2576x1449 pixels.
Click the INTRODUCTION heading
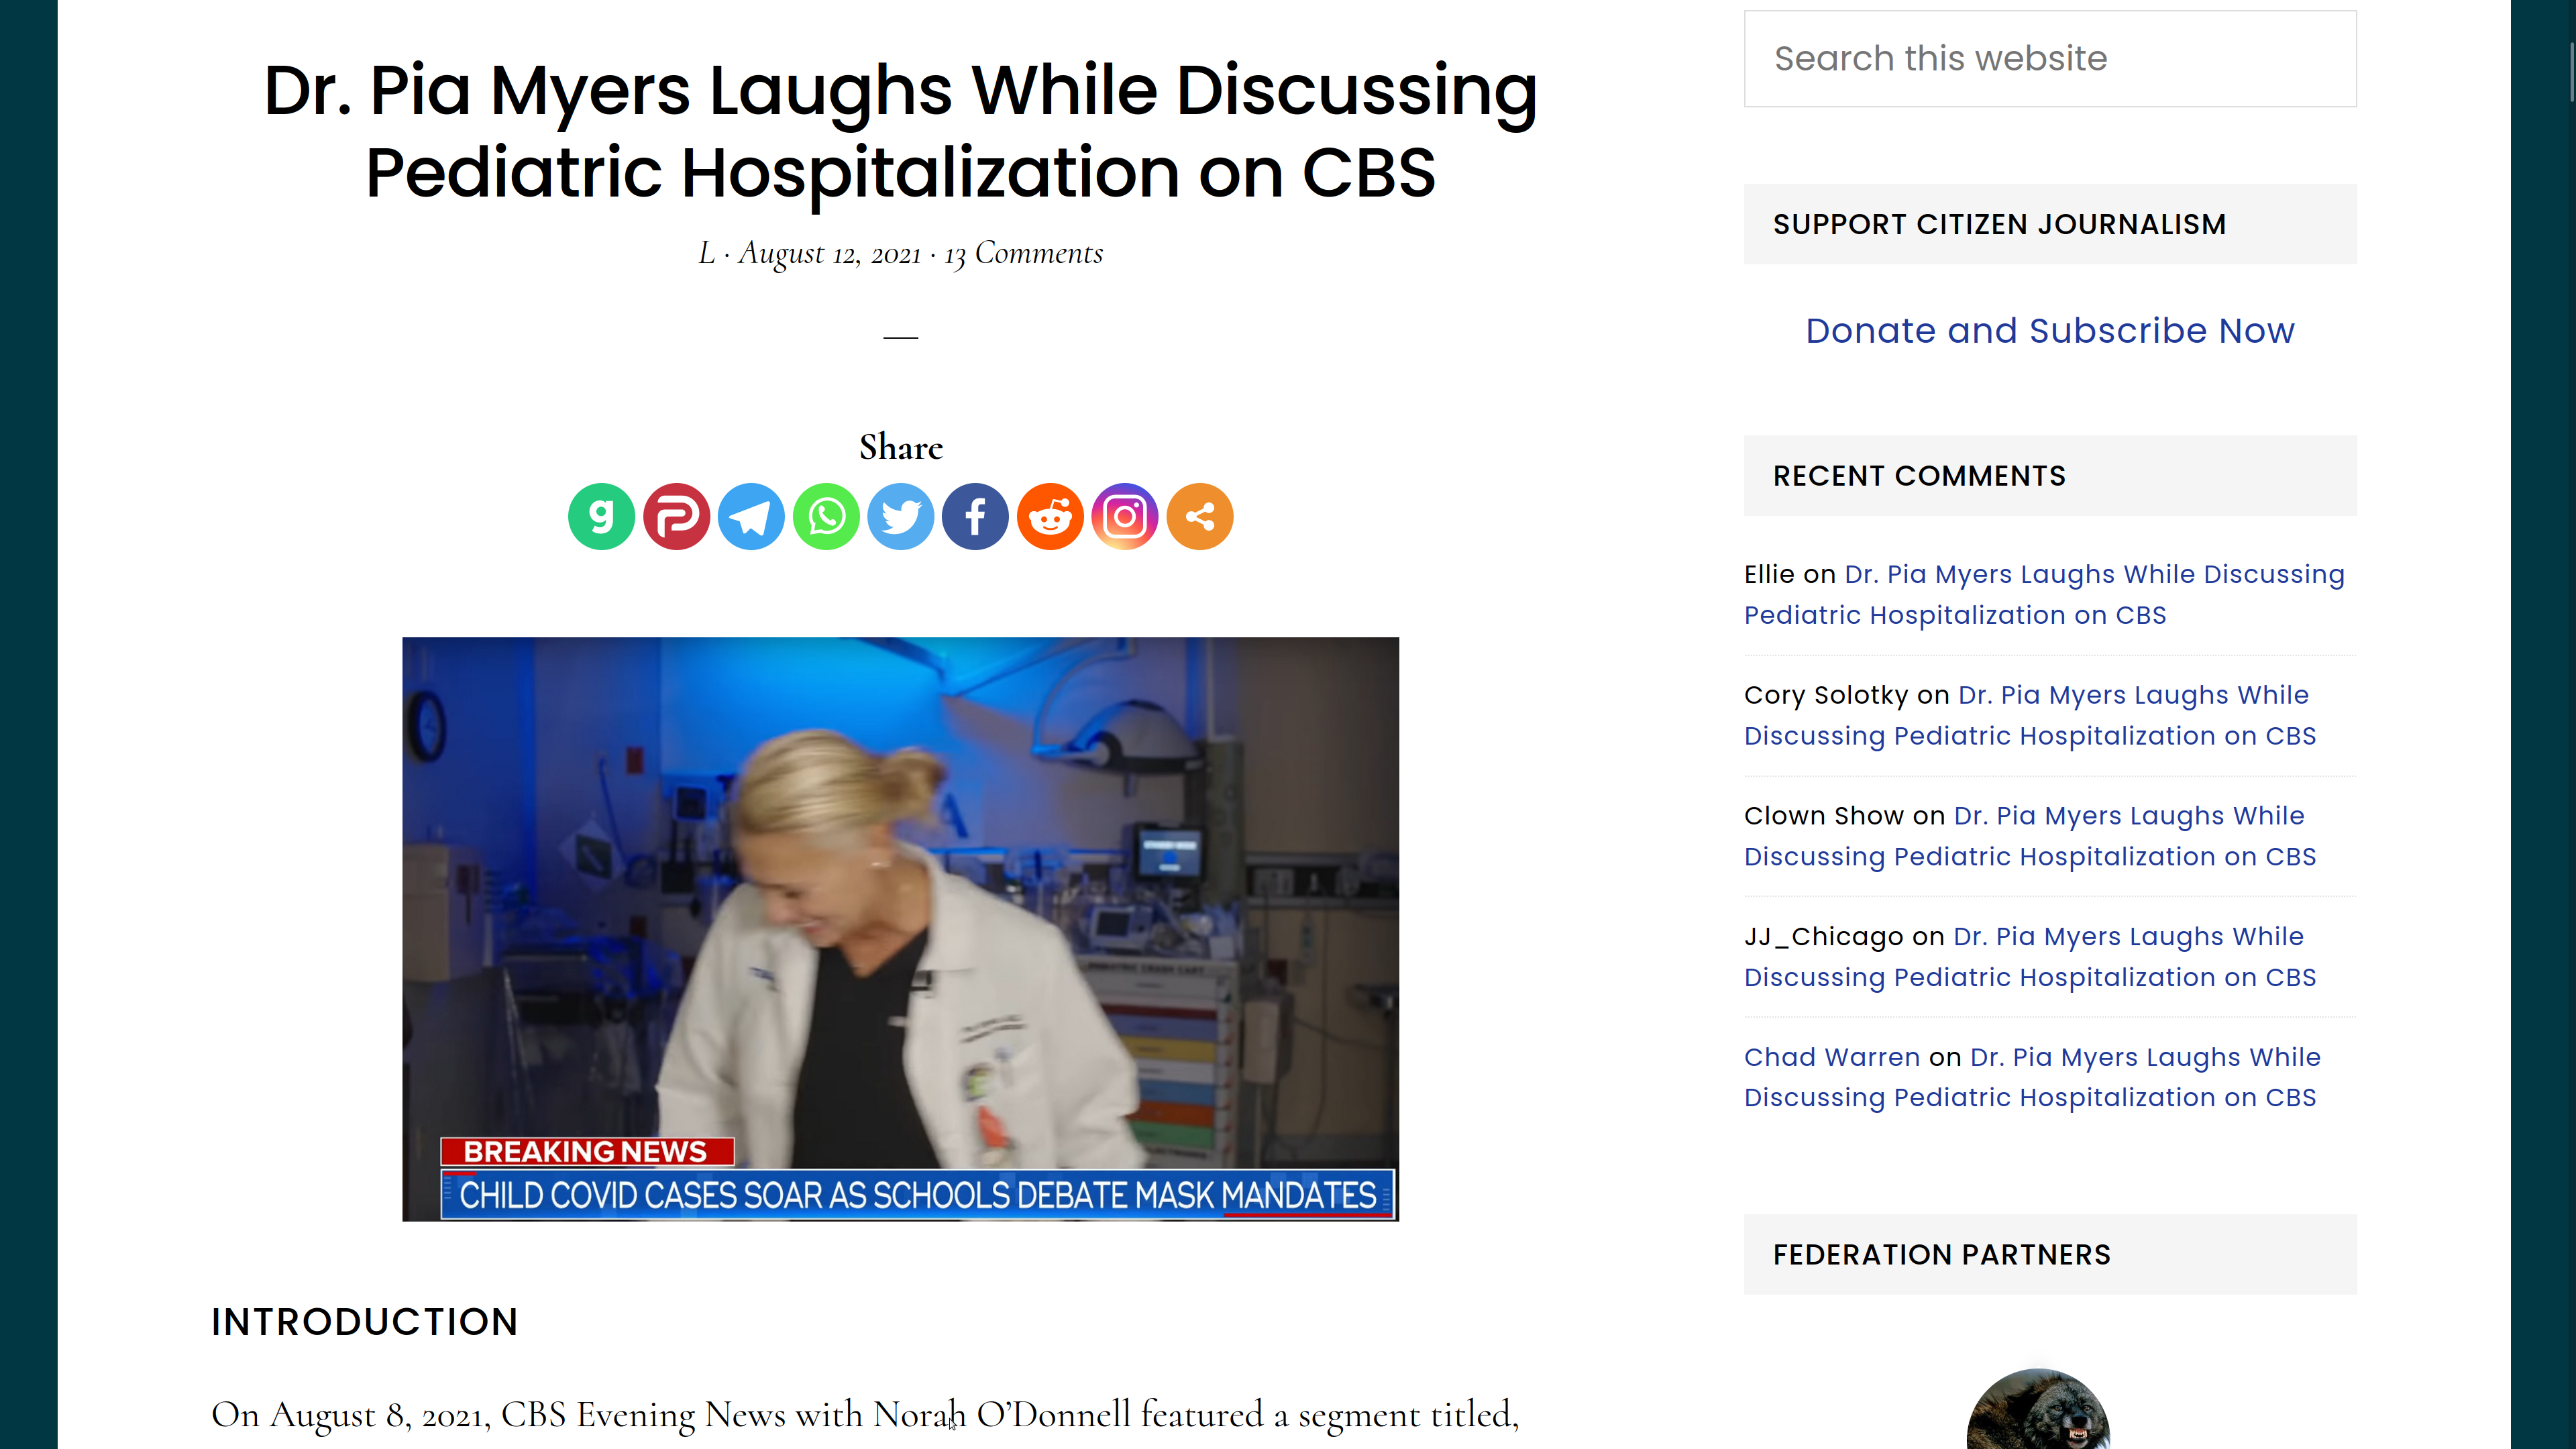pos(365,1321)
